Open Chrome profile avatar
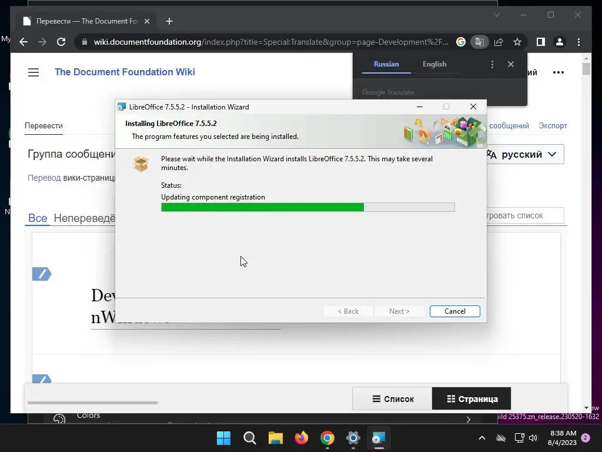 pos(560,42)
